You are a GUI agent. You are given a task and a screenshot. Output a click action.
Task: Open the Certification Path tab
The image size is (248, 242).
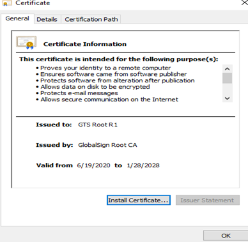click(x=91, y=19)
